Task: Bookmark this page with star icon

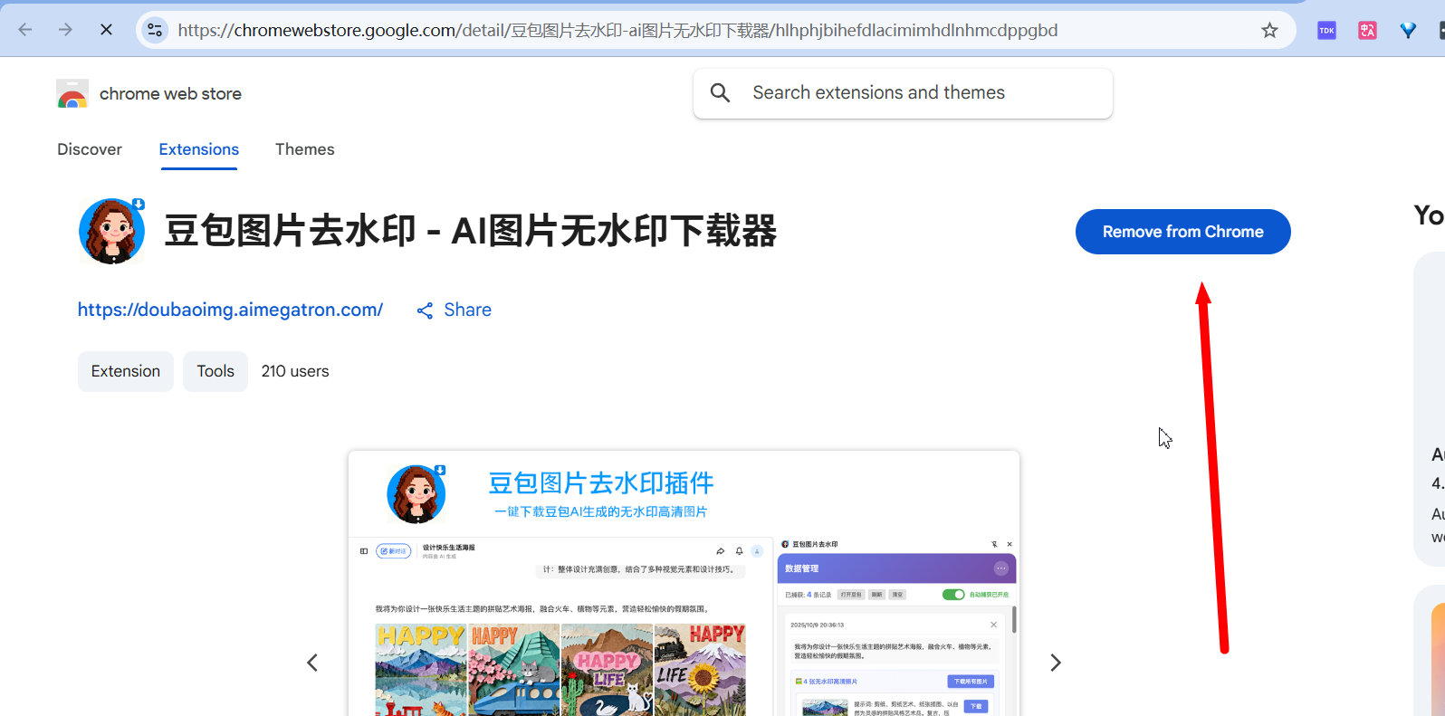Action: point(1269,30)
